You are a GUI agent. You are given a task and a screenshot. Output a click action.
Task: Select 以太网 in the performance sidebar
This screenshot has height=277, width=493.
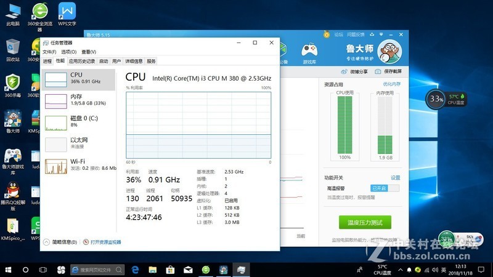point(79,145)
